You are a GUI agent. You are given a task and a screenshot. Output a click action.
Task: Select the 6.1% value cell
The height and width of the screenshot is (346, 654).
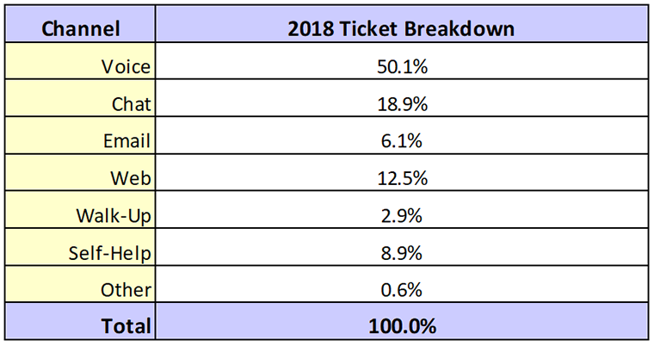click(x=401, y=141)
